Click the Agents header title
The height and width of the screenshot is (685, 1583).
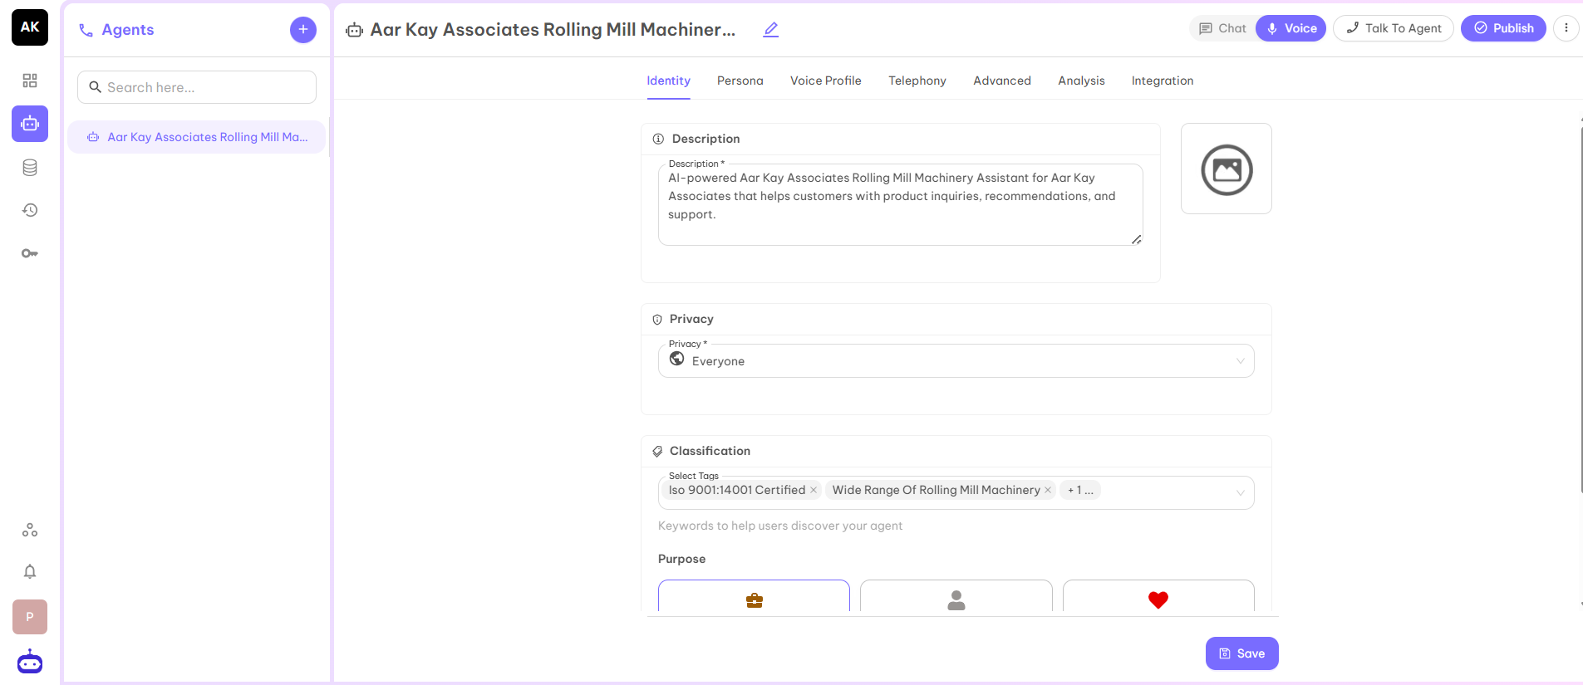click(128, 30)
